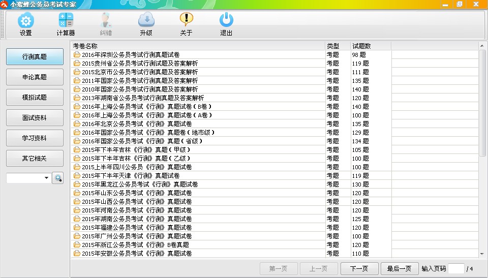The image size is (488, 278).
Task: Click folder icon of 2015年下半年吉林 乙级 row
Action: pos(77,159)
